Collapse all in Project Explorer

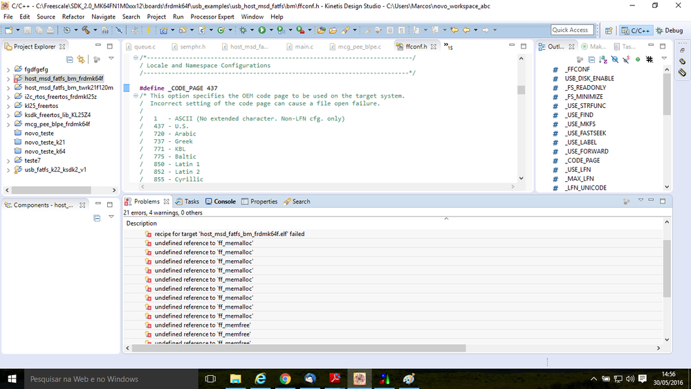click(70, 59)
